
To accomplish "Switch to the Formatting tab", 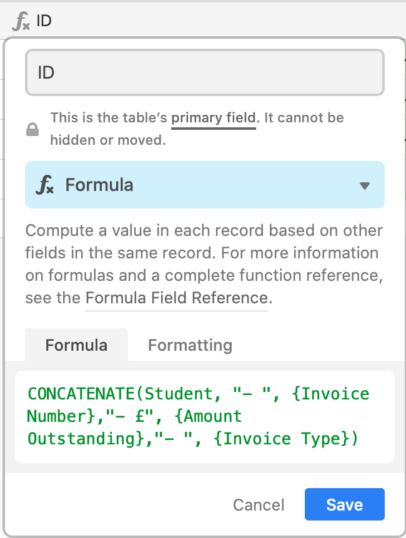I will tap(190, 345).
